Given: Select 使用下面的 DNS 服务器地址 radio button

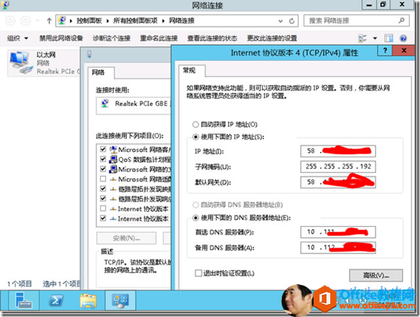Looking at the screenshot, I should 195,218.
